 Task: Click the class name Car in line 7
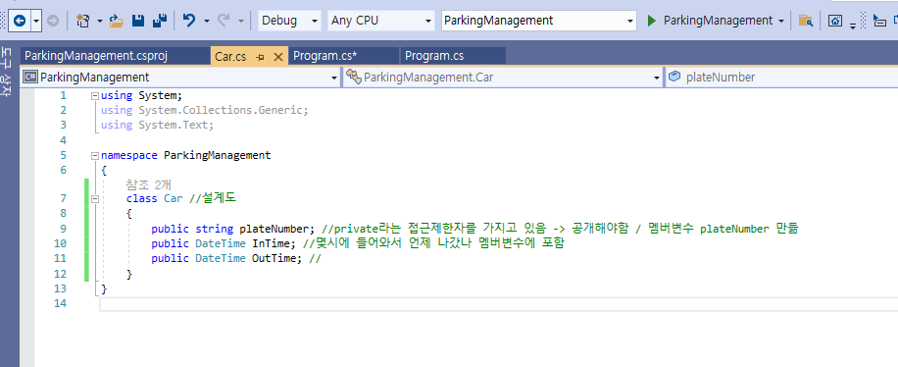173,199
